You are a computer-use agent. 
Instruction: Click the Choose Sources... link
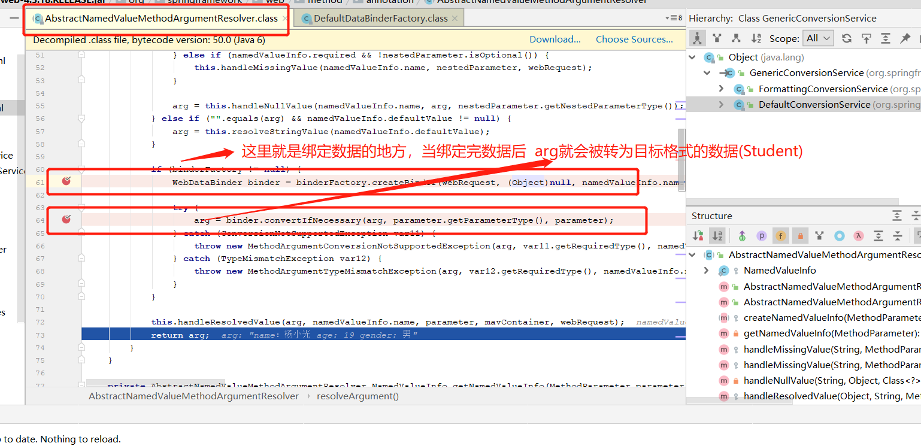pos(634,40)
